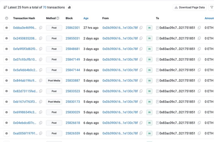Click the 27 hrs ago age cell

pyautogui.click(x=91, y=28)
